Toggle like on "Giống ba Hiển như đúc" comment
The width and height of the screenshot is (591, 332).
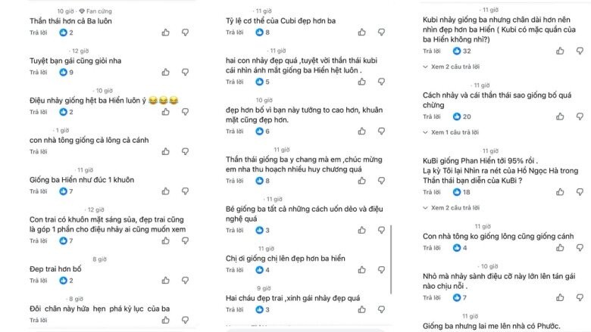pyautogui.click(x=166, y=191)
